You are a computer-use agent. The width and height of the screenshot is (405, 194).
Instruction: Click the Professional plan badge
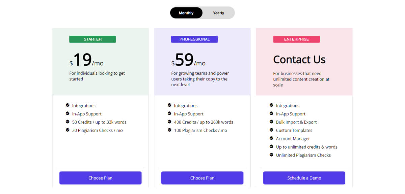pos(194,39)
